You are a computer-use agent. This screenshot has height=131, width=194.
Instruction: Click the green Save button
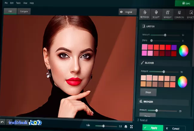pyautogui.click(x=184, y=3)
